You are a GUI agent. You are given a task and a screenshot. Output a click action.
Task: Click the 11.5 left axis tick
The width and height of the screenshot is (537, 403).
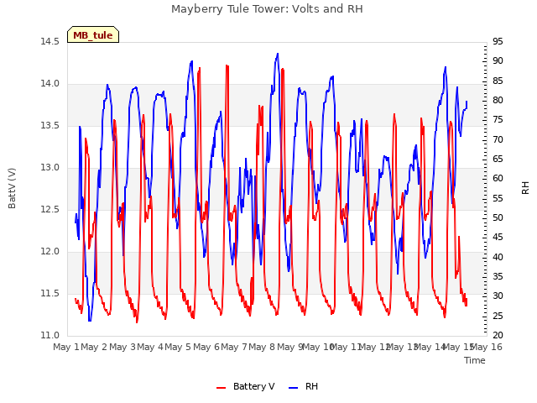(50, 293)
